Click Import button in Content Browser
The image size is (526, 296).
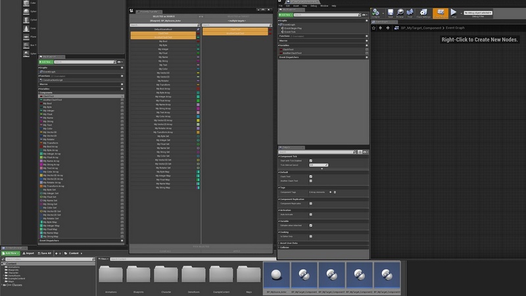point(28,253)
